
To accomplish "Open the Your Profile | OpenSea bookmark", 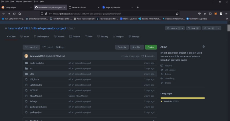I will pyautogui.click(x=197, y=19).
